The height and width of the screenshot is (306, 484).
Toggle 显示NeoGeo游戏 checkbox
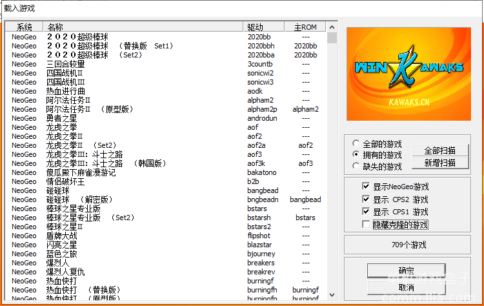coord(367,187)
